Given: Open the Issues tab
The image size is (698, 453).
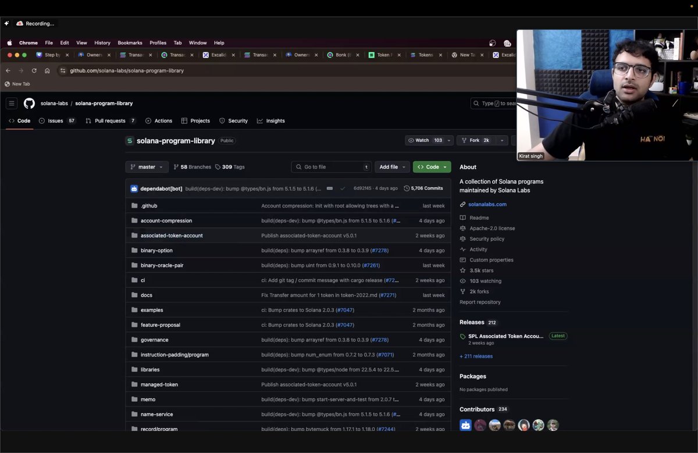Looking at the screenshot, I should [x=57, y=121].
